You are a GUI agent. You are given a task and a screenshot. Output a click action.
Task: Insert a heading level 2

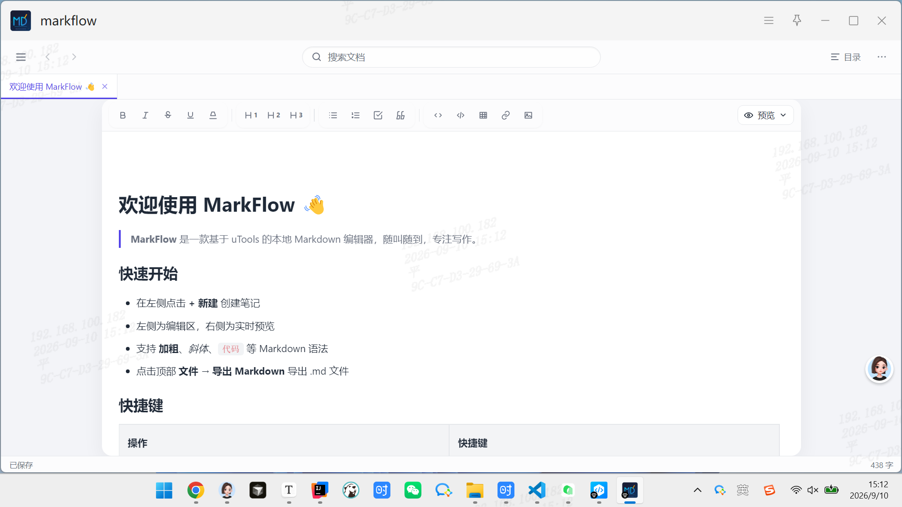[x=273, y=115]
